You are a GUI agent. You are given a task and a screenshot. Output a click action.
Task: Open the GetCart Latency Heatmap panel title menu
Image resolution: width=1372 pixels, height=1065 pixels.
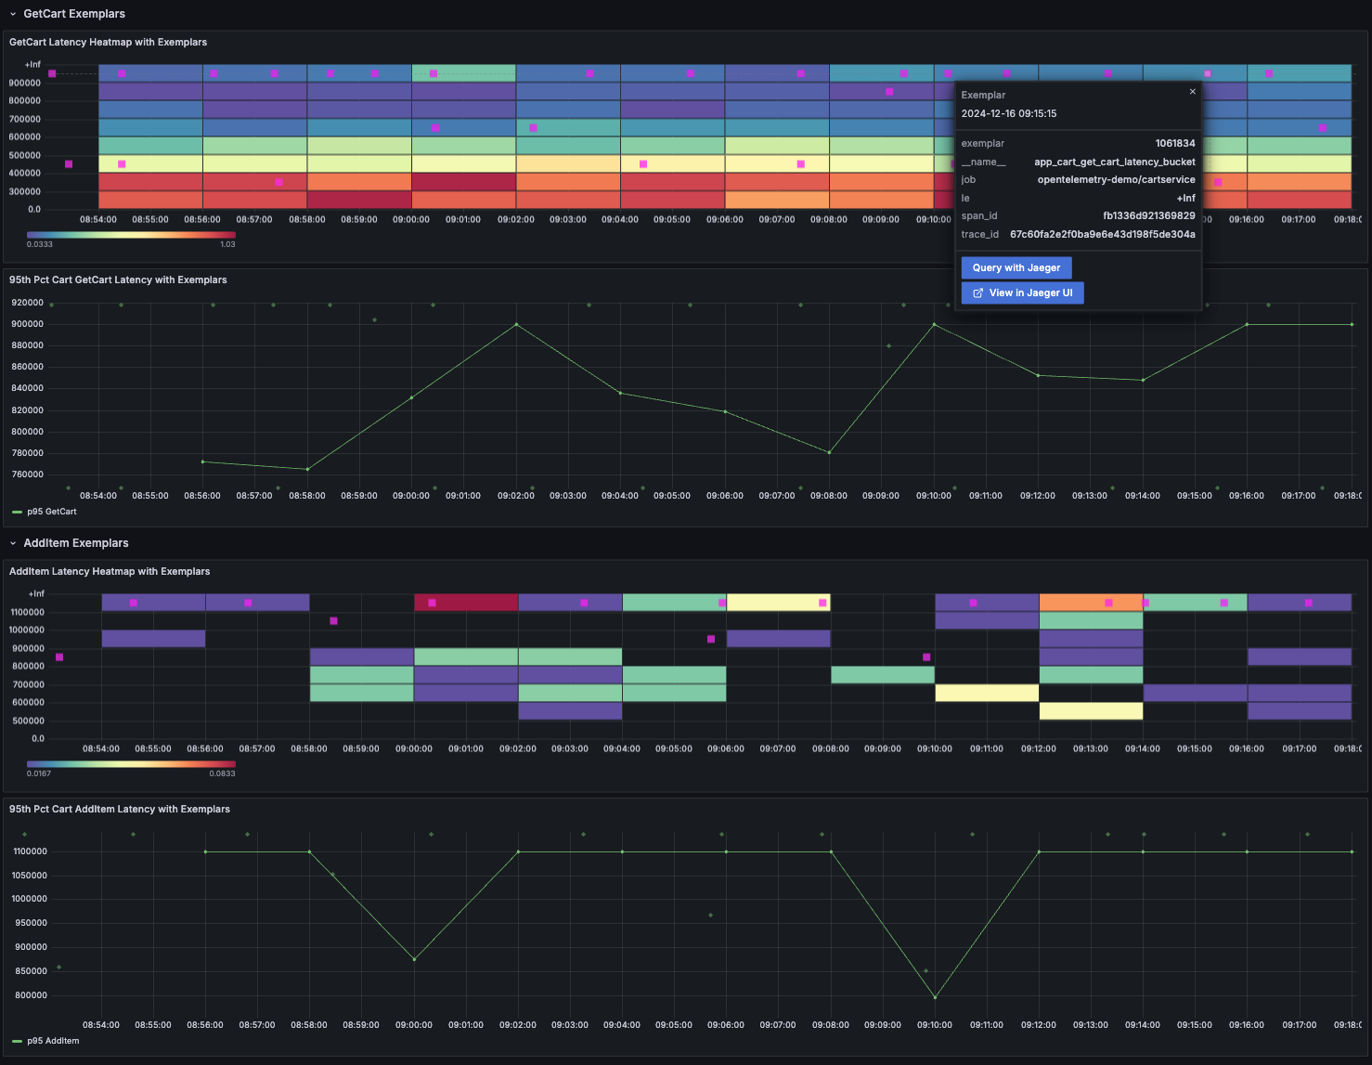[x=108, y=43]
